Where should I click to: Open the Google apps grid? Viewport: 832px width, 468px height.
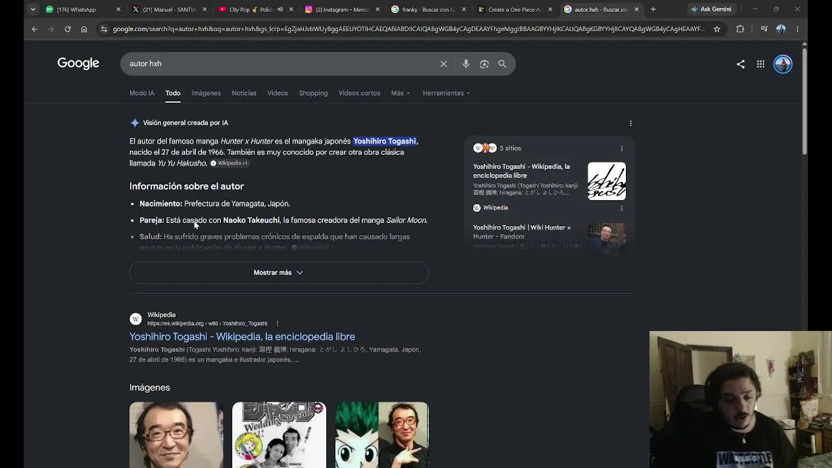coord(760,64)
